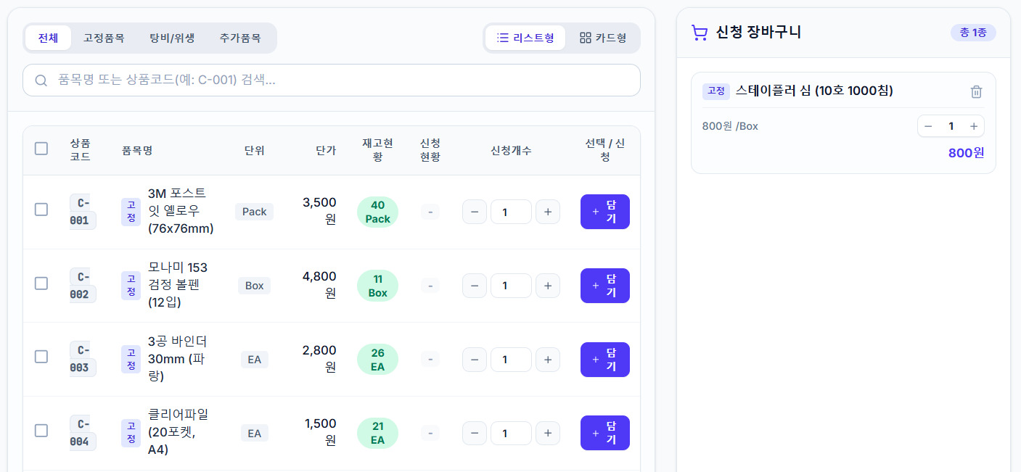Viewport: 1021px width, 472px height.
Task: Click the 4,800원 price
Action: coord(319,285)
